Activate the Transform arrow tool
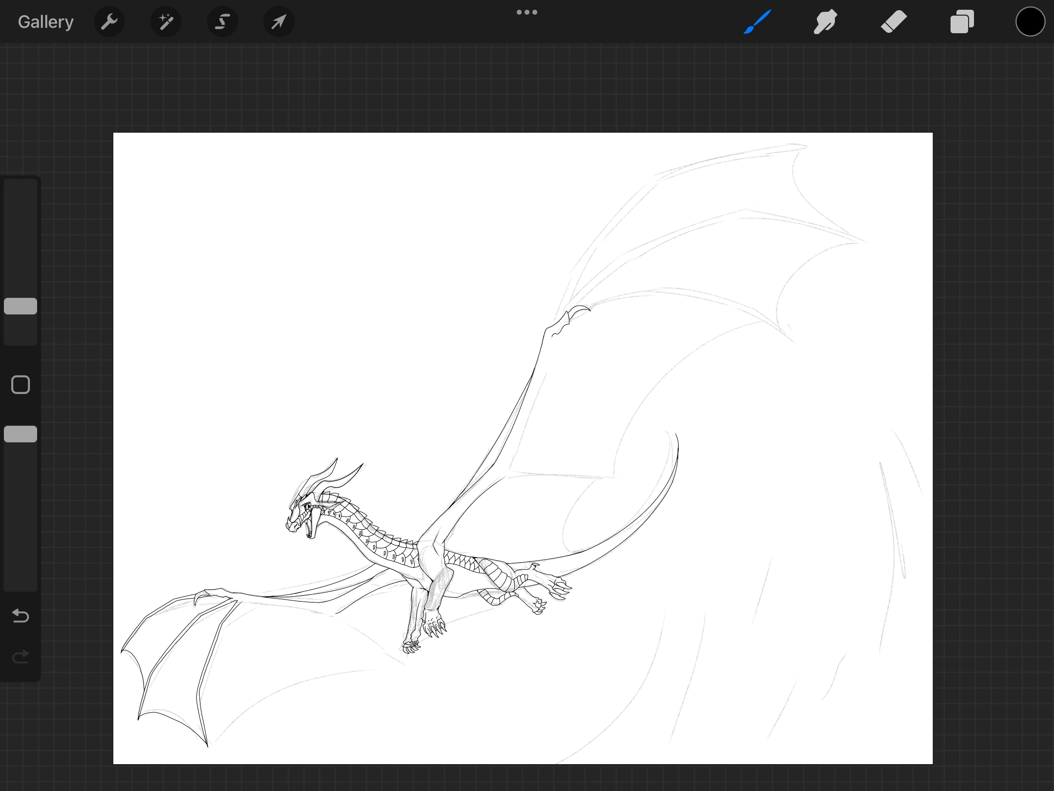 [x=279, y=22]
